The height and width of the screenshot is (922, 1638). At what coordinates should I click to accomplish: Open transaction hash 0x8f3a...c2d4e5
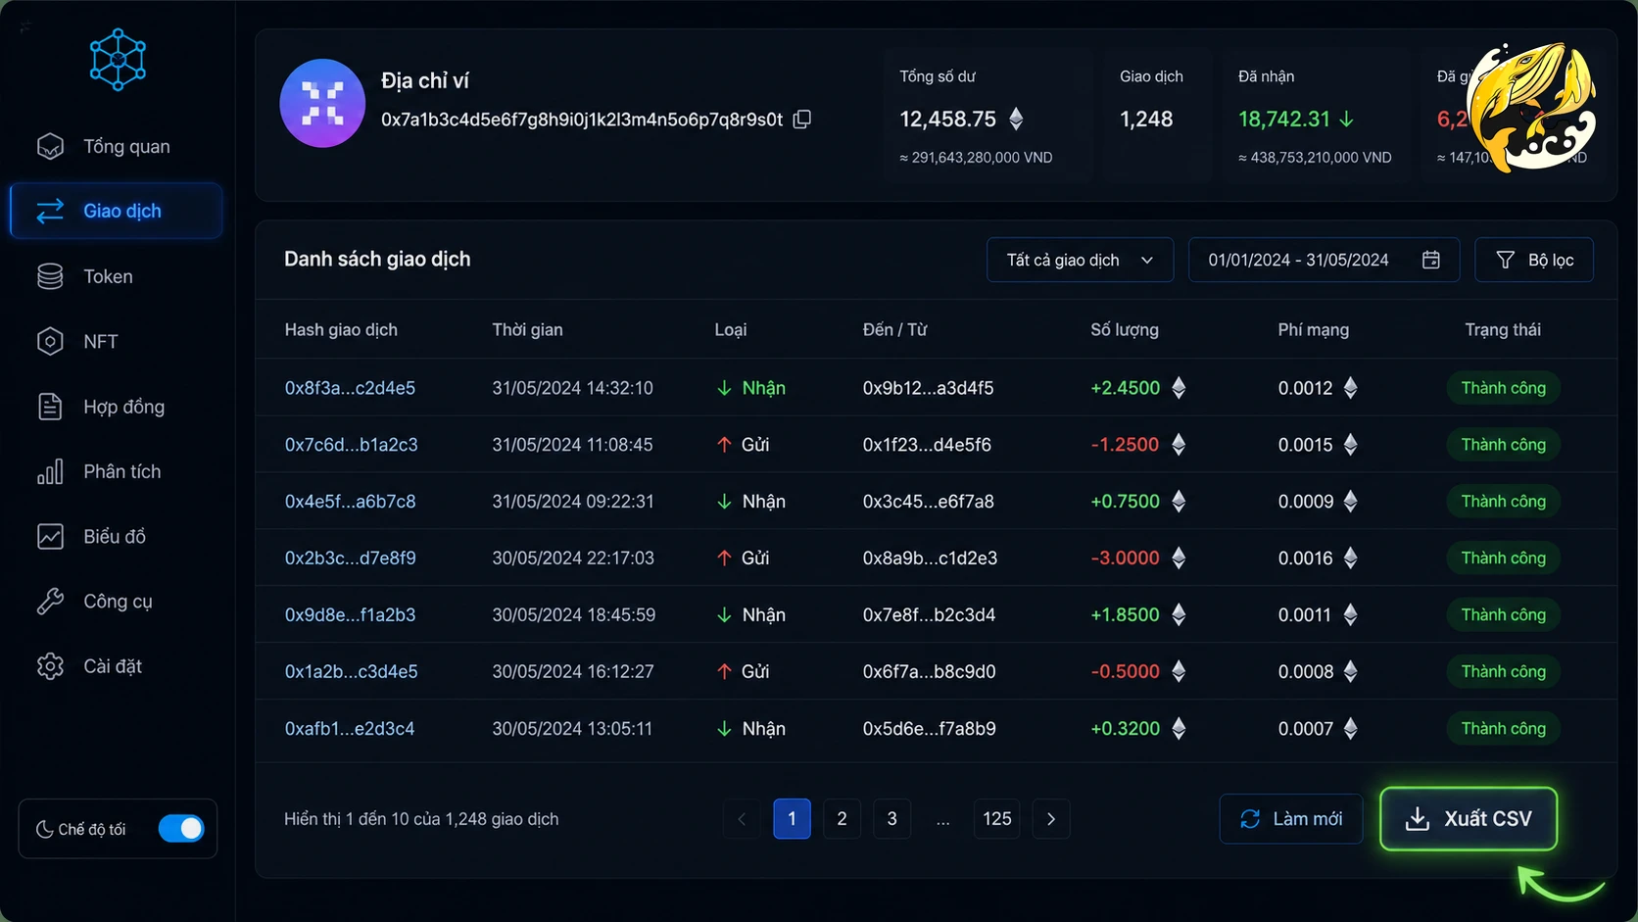[350, 388]
